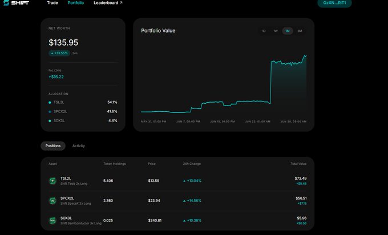
Task: Open the Leaderboard external link
Action: point(108,3)
